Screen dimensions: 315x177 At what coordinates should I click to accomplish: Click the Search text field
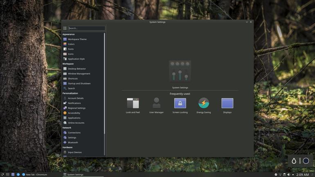(87, 28)
